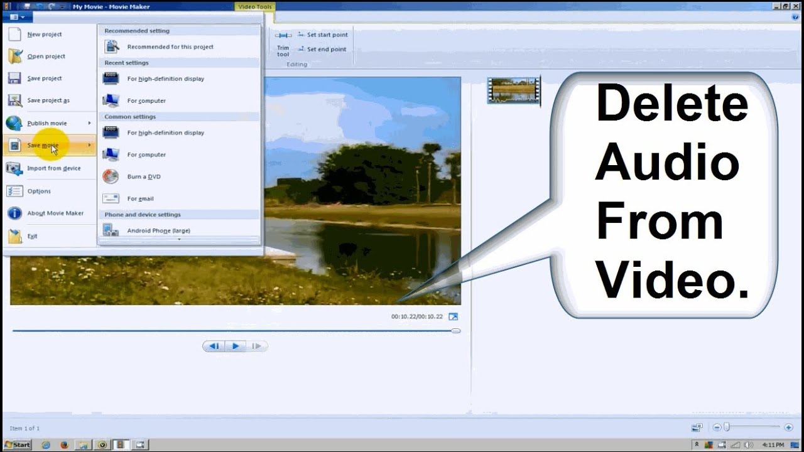The height and width of the screenshot is (452, 804).
Task: Open Internet Explorer from the taskbar
Action: tap(46, 445)
